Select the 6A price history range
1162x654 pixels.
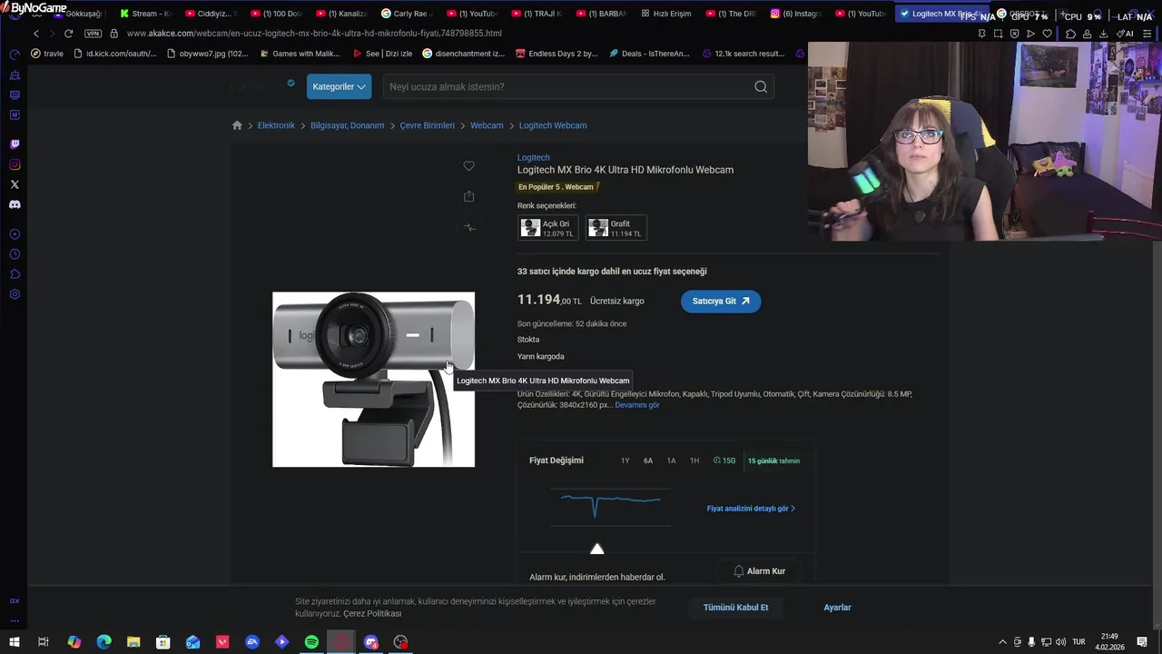(x=648, y=461)
